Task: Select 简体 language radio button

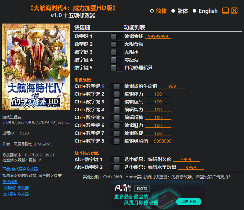Action: coord(152,11)
